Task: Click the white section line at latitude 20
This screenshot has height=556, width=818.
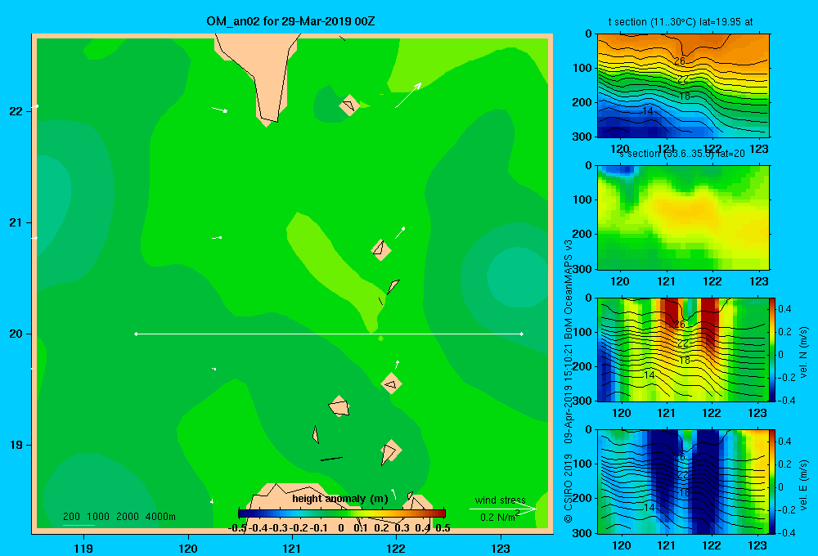Action: pos(329,334)
